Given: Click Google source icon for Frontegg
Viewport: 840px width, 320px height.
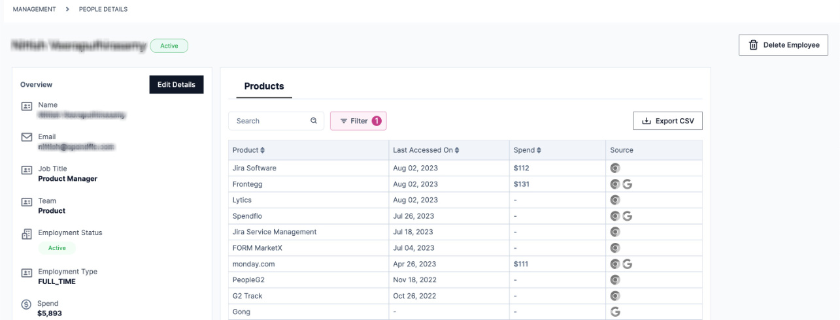Looking at the screenshot, I should [628, 184].
